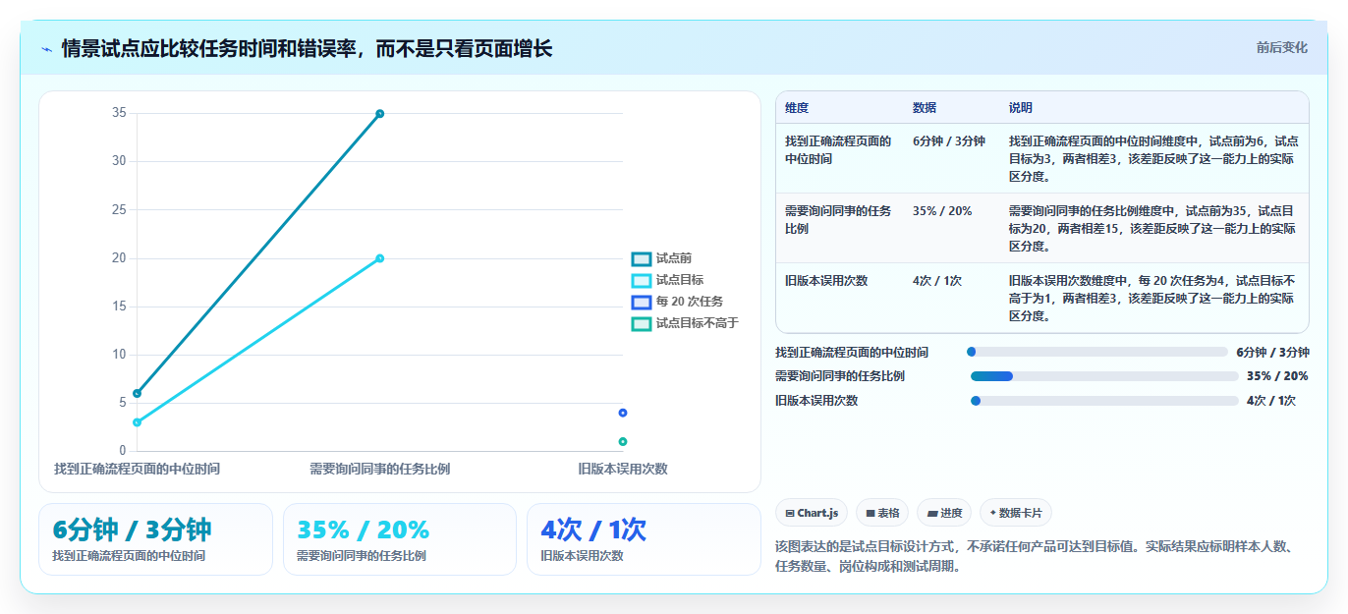Click progress bar for 需要询问同事的任务比例
This screenshot has height=614, width=1348.
pyautogui.click(x=1104, y=376)
